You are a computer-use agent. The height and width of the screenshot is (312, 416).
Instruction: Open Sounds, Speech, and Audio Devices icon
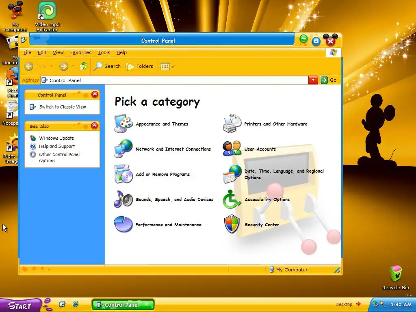pos(123,199)
